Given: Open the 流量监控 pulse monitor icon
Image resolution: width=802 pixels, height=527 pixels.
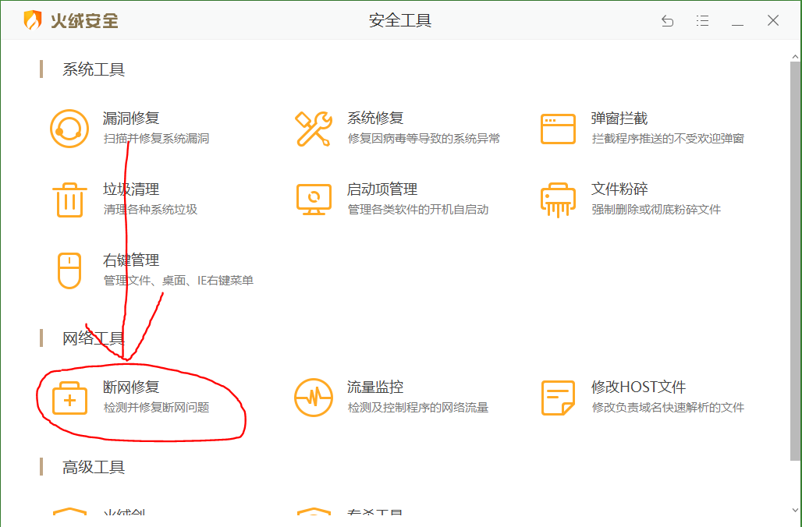Looking at the screenshot, I should pyautogui.click(x=314, y=398).
